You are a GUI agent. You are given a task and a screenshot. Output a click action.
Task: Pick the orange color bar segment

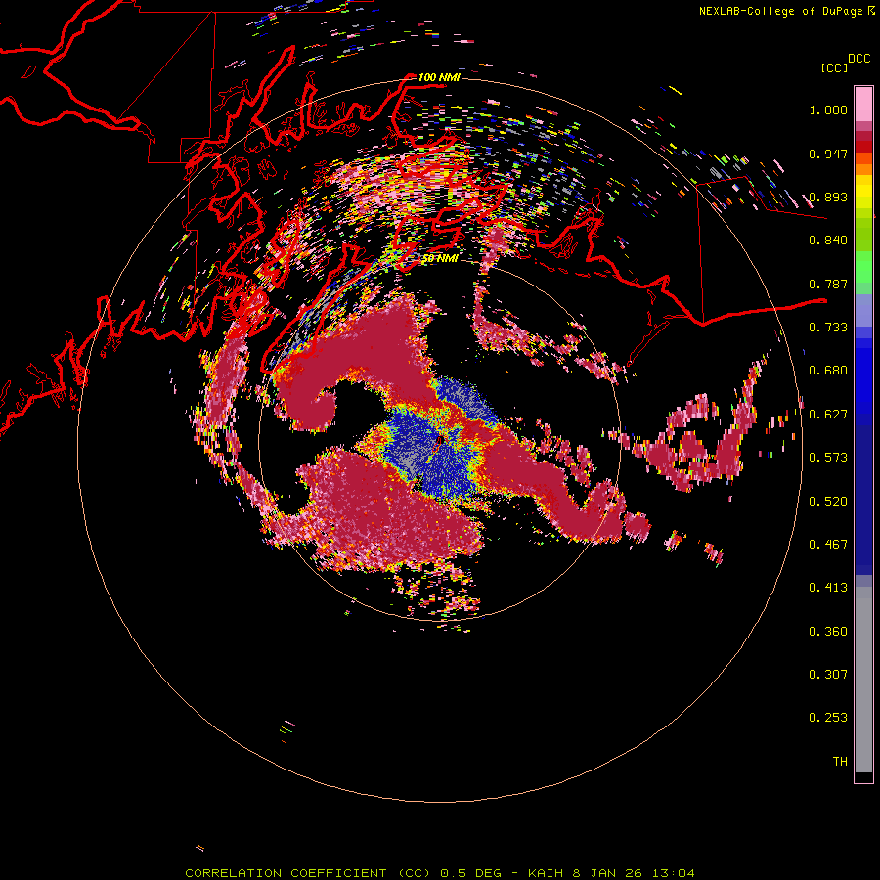pyautogui.click(x=863, y=164)
